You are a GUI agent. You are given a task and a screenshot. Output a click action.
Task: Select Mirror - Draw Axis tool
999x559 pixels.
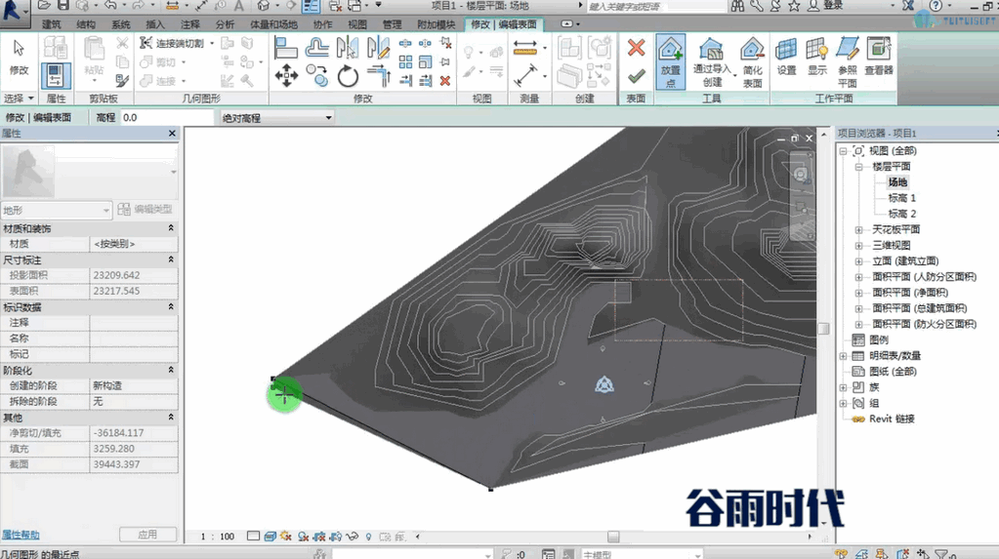click(x=379, y=48)
